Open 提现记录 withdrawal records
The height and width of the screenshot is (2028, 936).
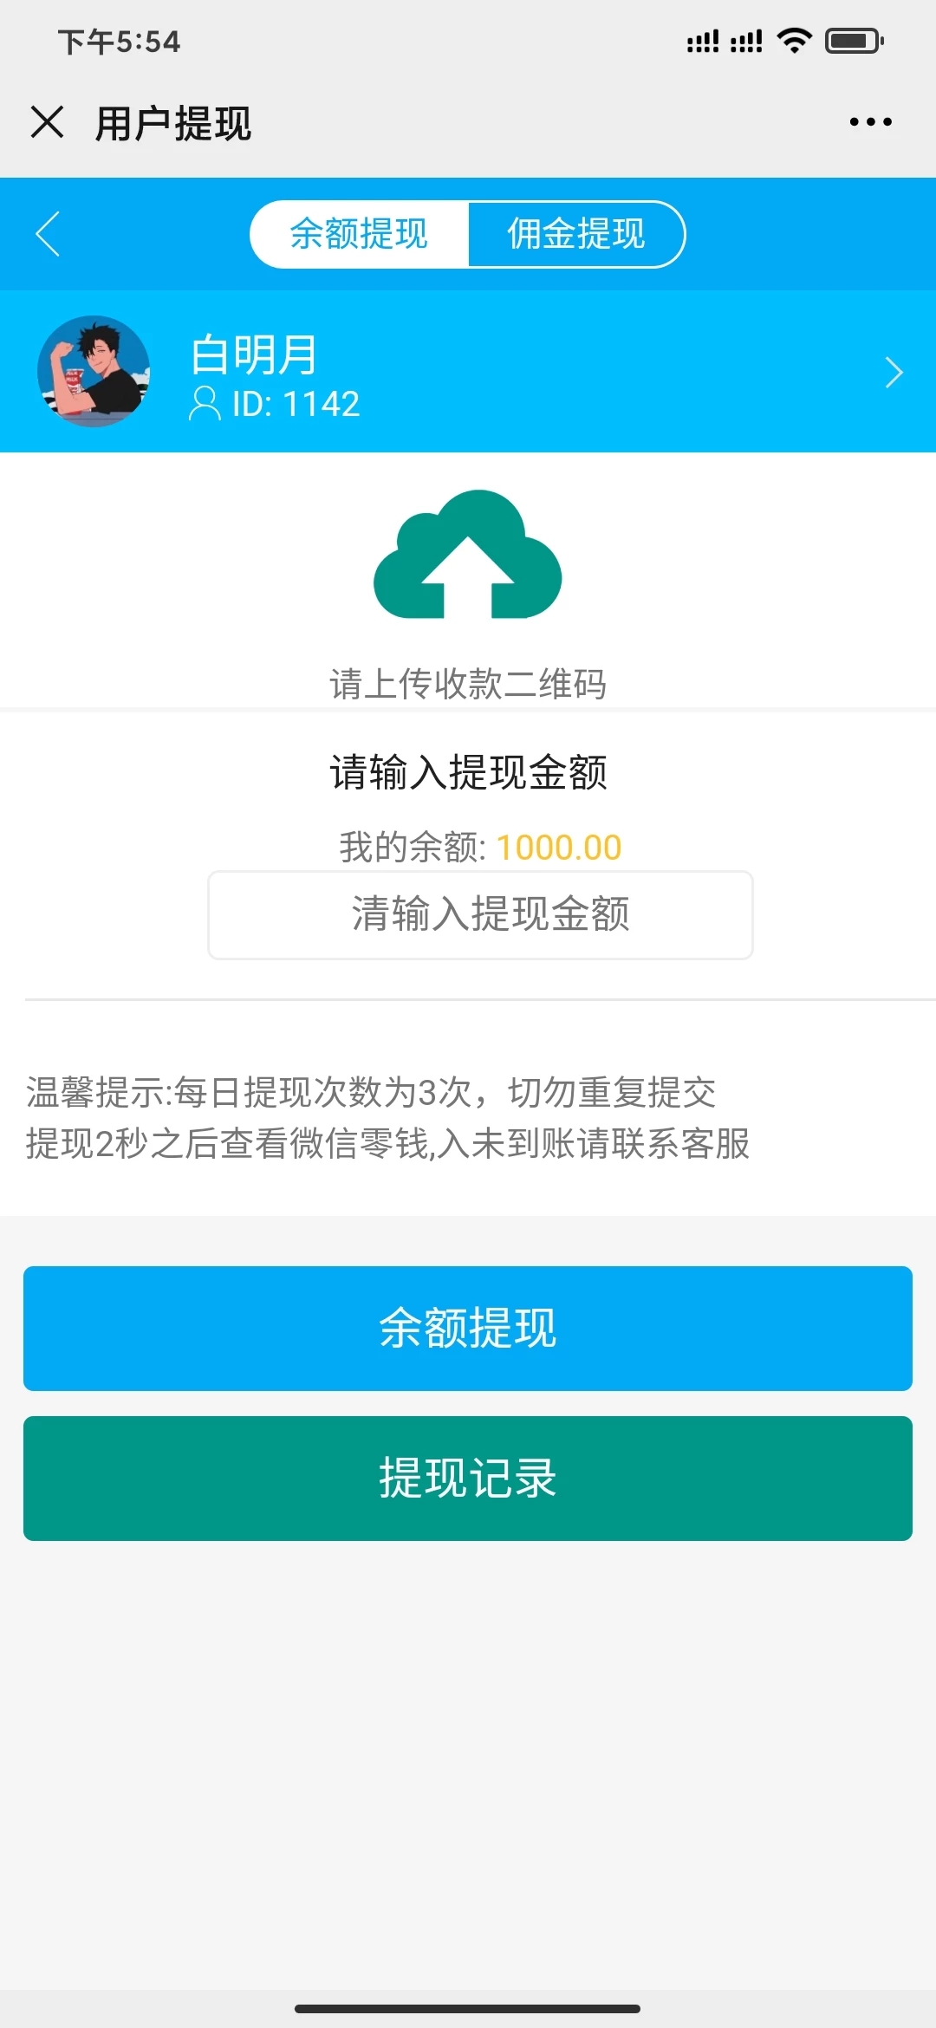pos(468,1478)
